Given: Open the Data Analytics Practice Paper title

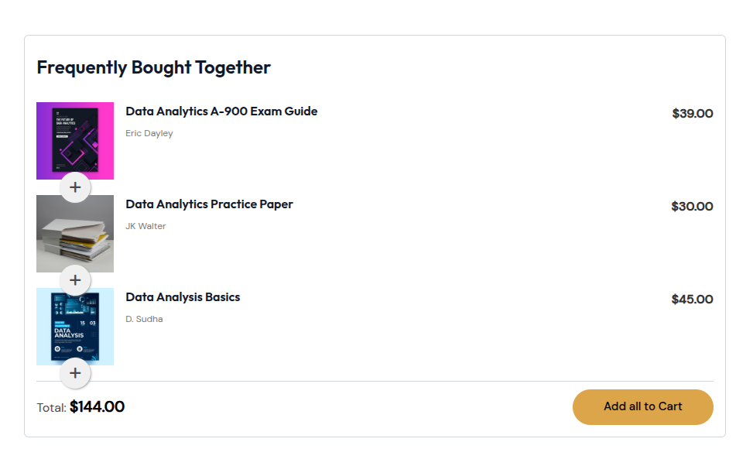Looking at the screenshot, I should (209, 204).
